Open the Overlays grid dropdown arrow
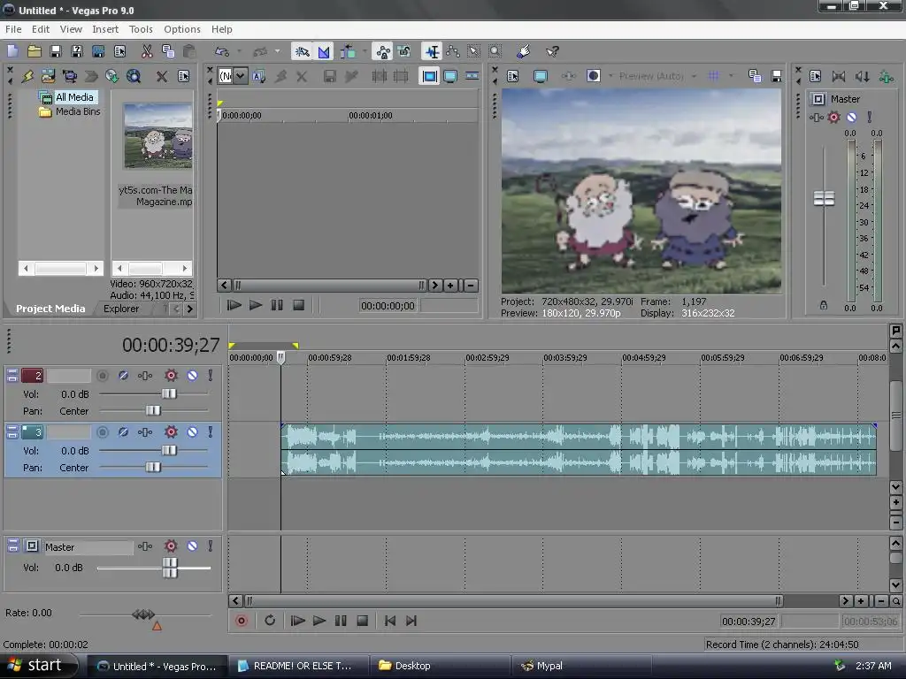The height and width of the screenshot is (679, 906). (731, 76)
